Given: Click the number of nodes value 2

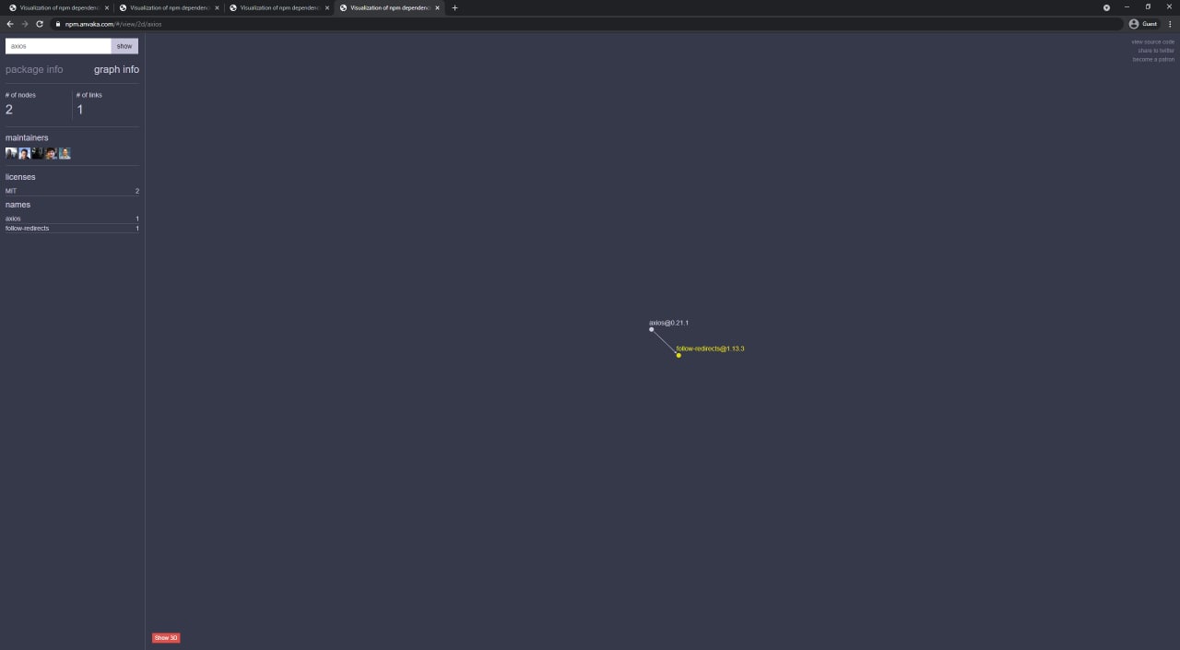Looking at the screenshot, I should [9, 110].
